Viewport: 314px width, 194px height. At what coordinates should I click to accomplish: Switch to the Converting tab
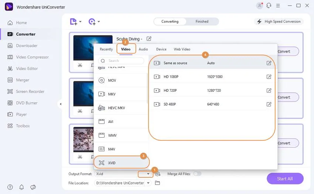tap(170, 22)
